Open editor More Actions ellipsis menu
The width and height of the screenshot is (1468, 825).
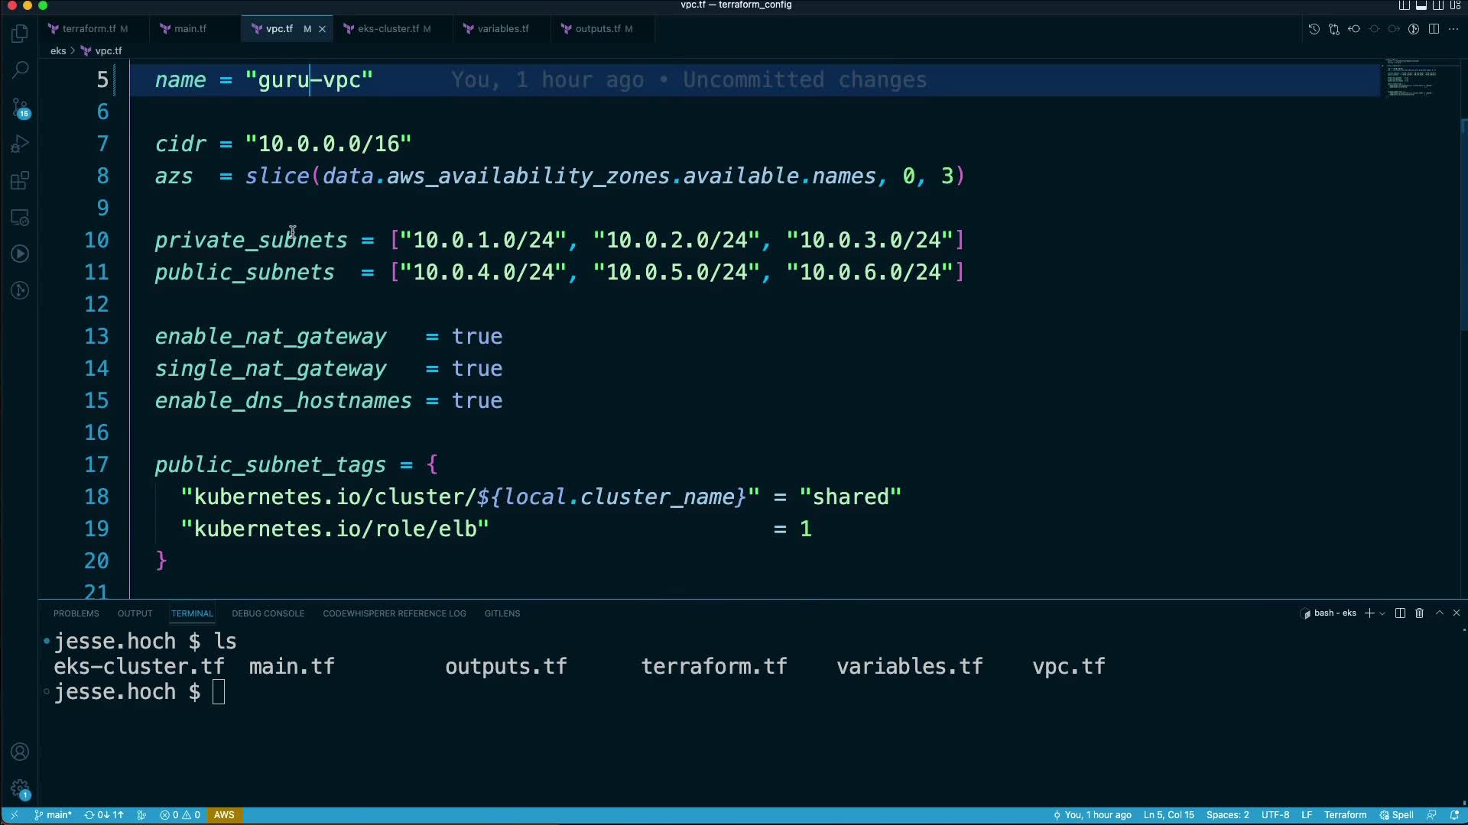[1453, 29]
